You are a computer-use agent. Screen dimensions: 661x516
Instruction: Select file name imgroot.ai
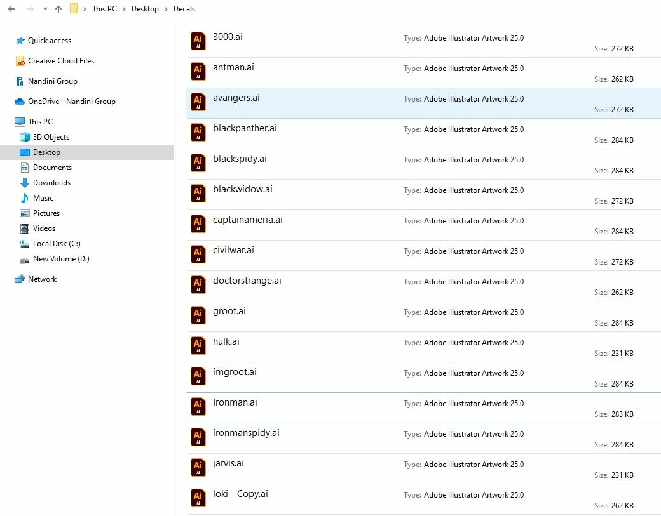click(235, 372)
